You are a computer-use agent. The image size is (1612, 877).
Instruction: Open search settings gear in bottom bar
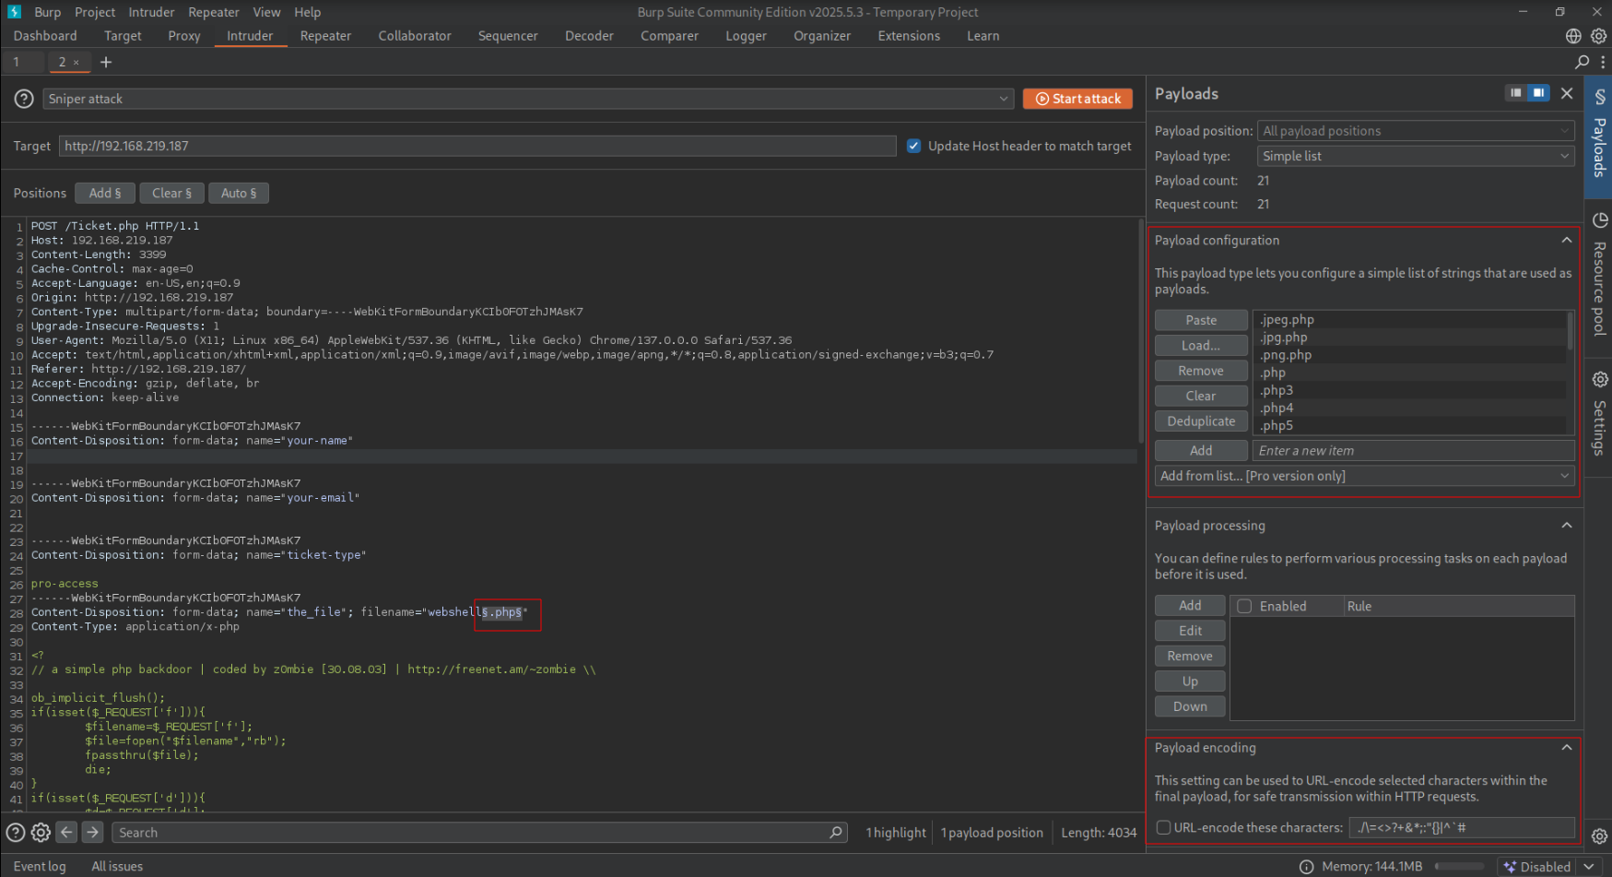[41, 832]
